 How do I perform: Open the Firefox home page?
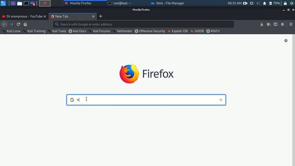click(x=25, y=24)
